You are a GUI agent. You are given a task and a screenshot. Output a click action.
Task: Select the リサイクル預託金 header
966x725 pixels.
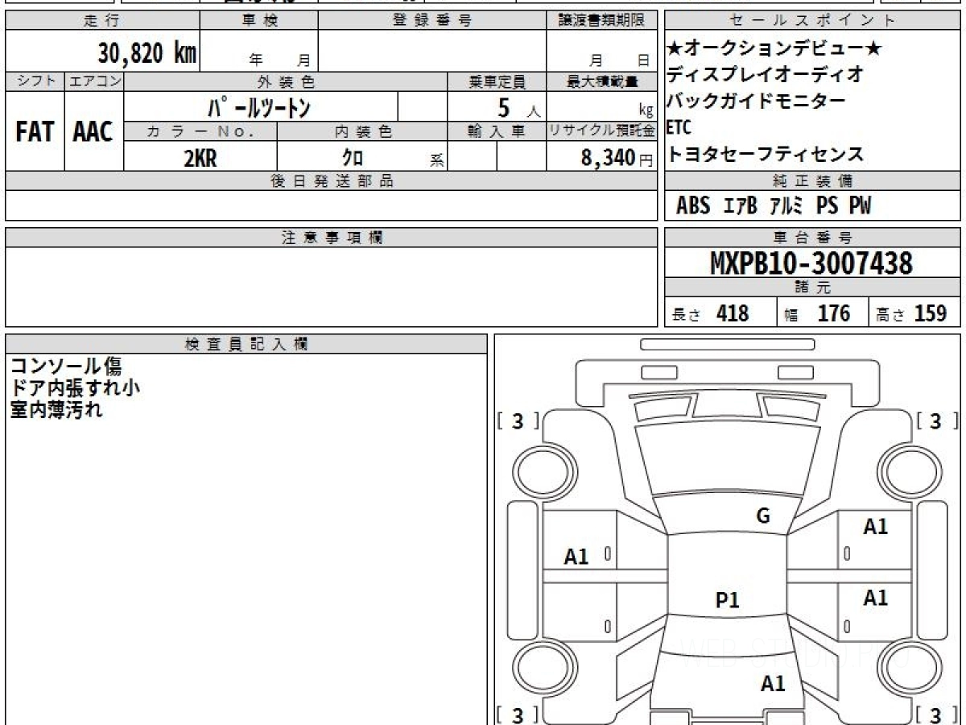[x=601, y=131]
